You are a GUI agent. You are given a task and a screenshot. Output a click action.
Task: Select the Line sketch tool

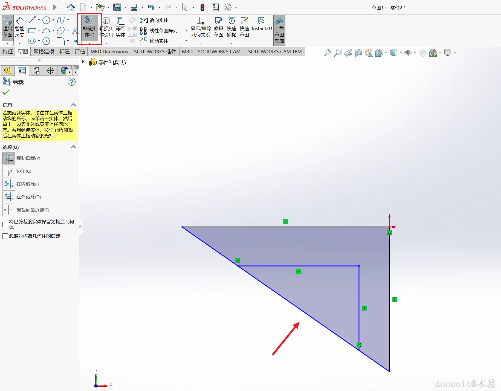point(32,20)
